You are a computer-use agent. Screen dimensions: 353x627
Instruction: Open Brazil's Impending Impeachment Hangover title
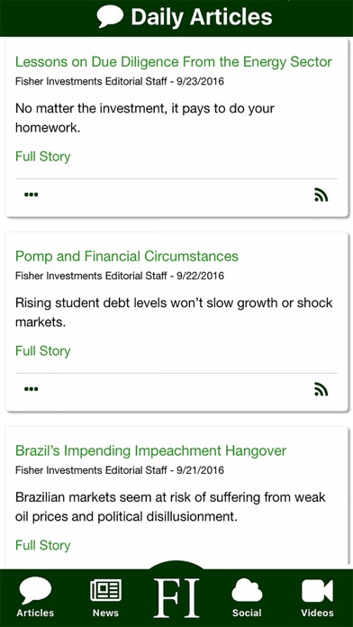tap(150, 450)
